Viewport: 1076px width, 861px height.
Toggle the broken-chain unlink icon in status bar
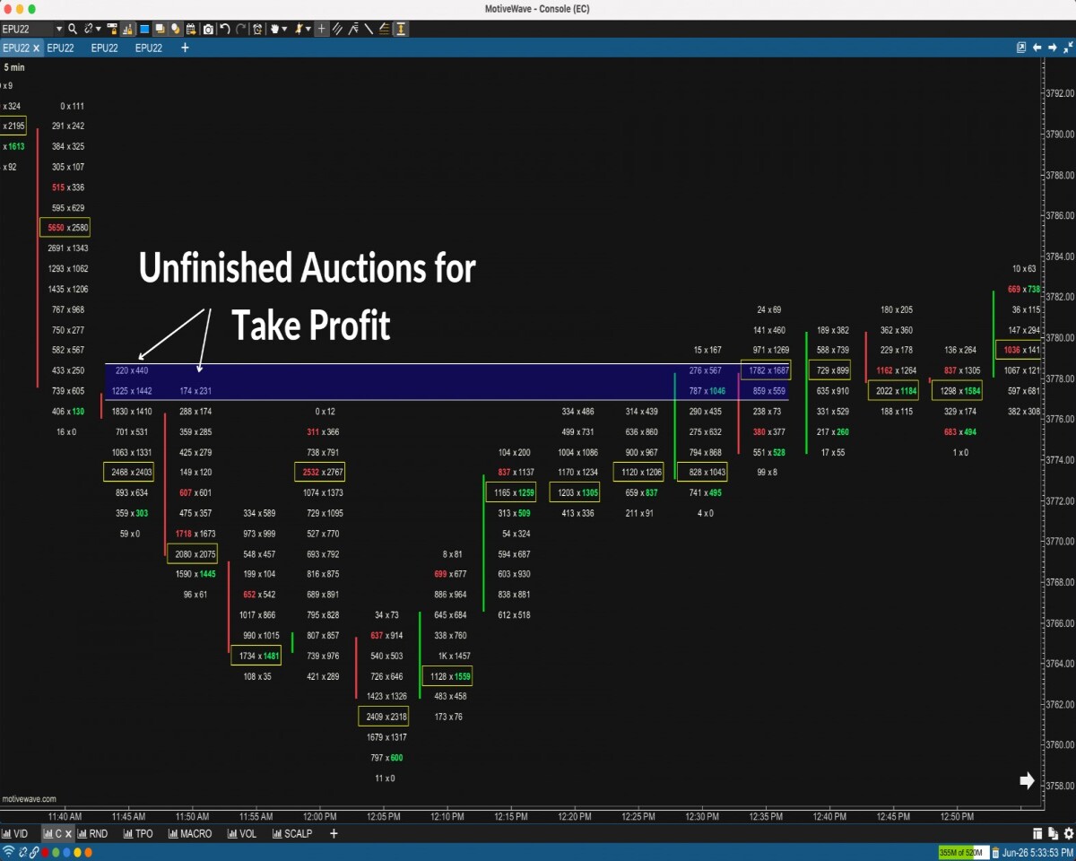coord(22,852)
